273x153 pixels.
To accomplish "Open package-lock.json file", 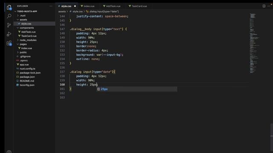I will point(30,73).
